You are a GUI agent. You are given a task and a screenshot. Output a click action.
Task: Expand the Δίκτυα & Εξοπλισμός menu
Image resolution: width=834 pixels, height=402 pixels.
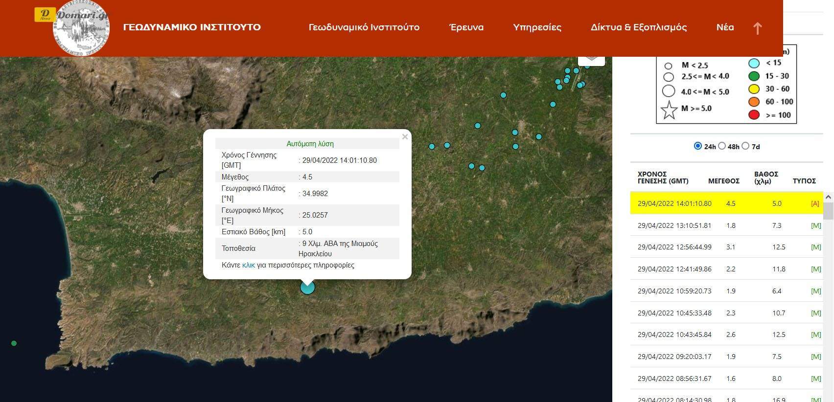point(638,27)
